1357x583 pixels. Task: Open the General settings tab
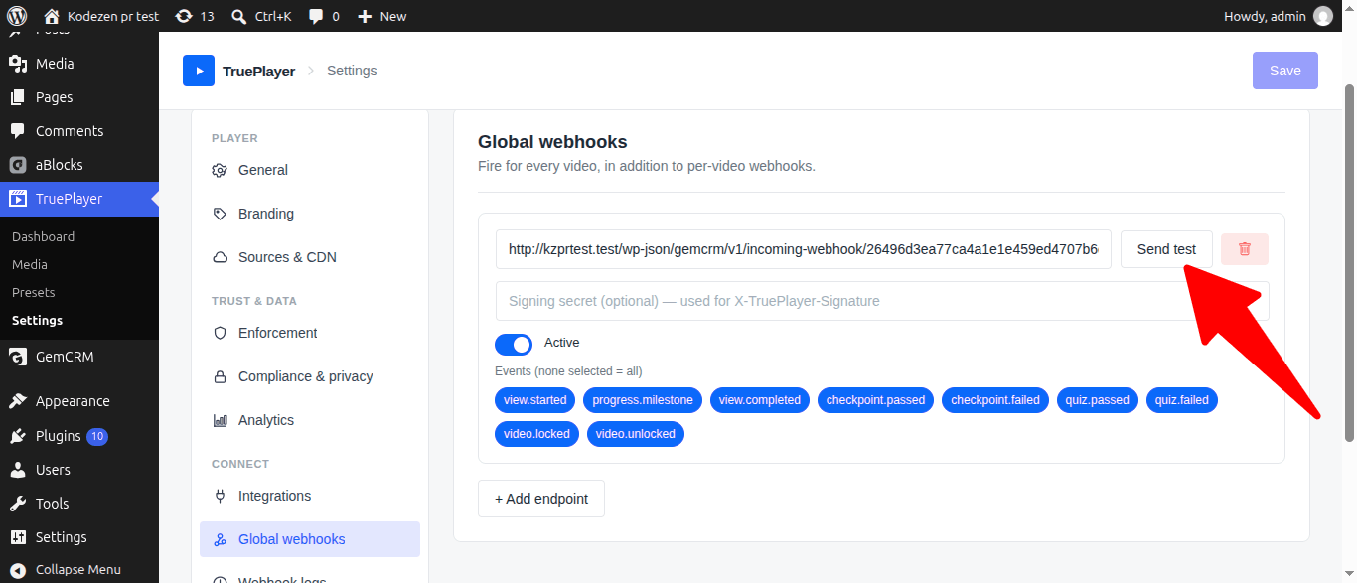pos(310,170)
